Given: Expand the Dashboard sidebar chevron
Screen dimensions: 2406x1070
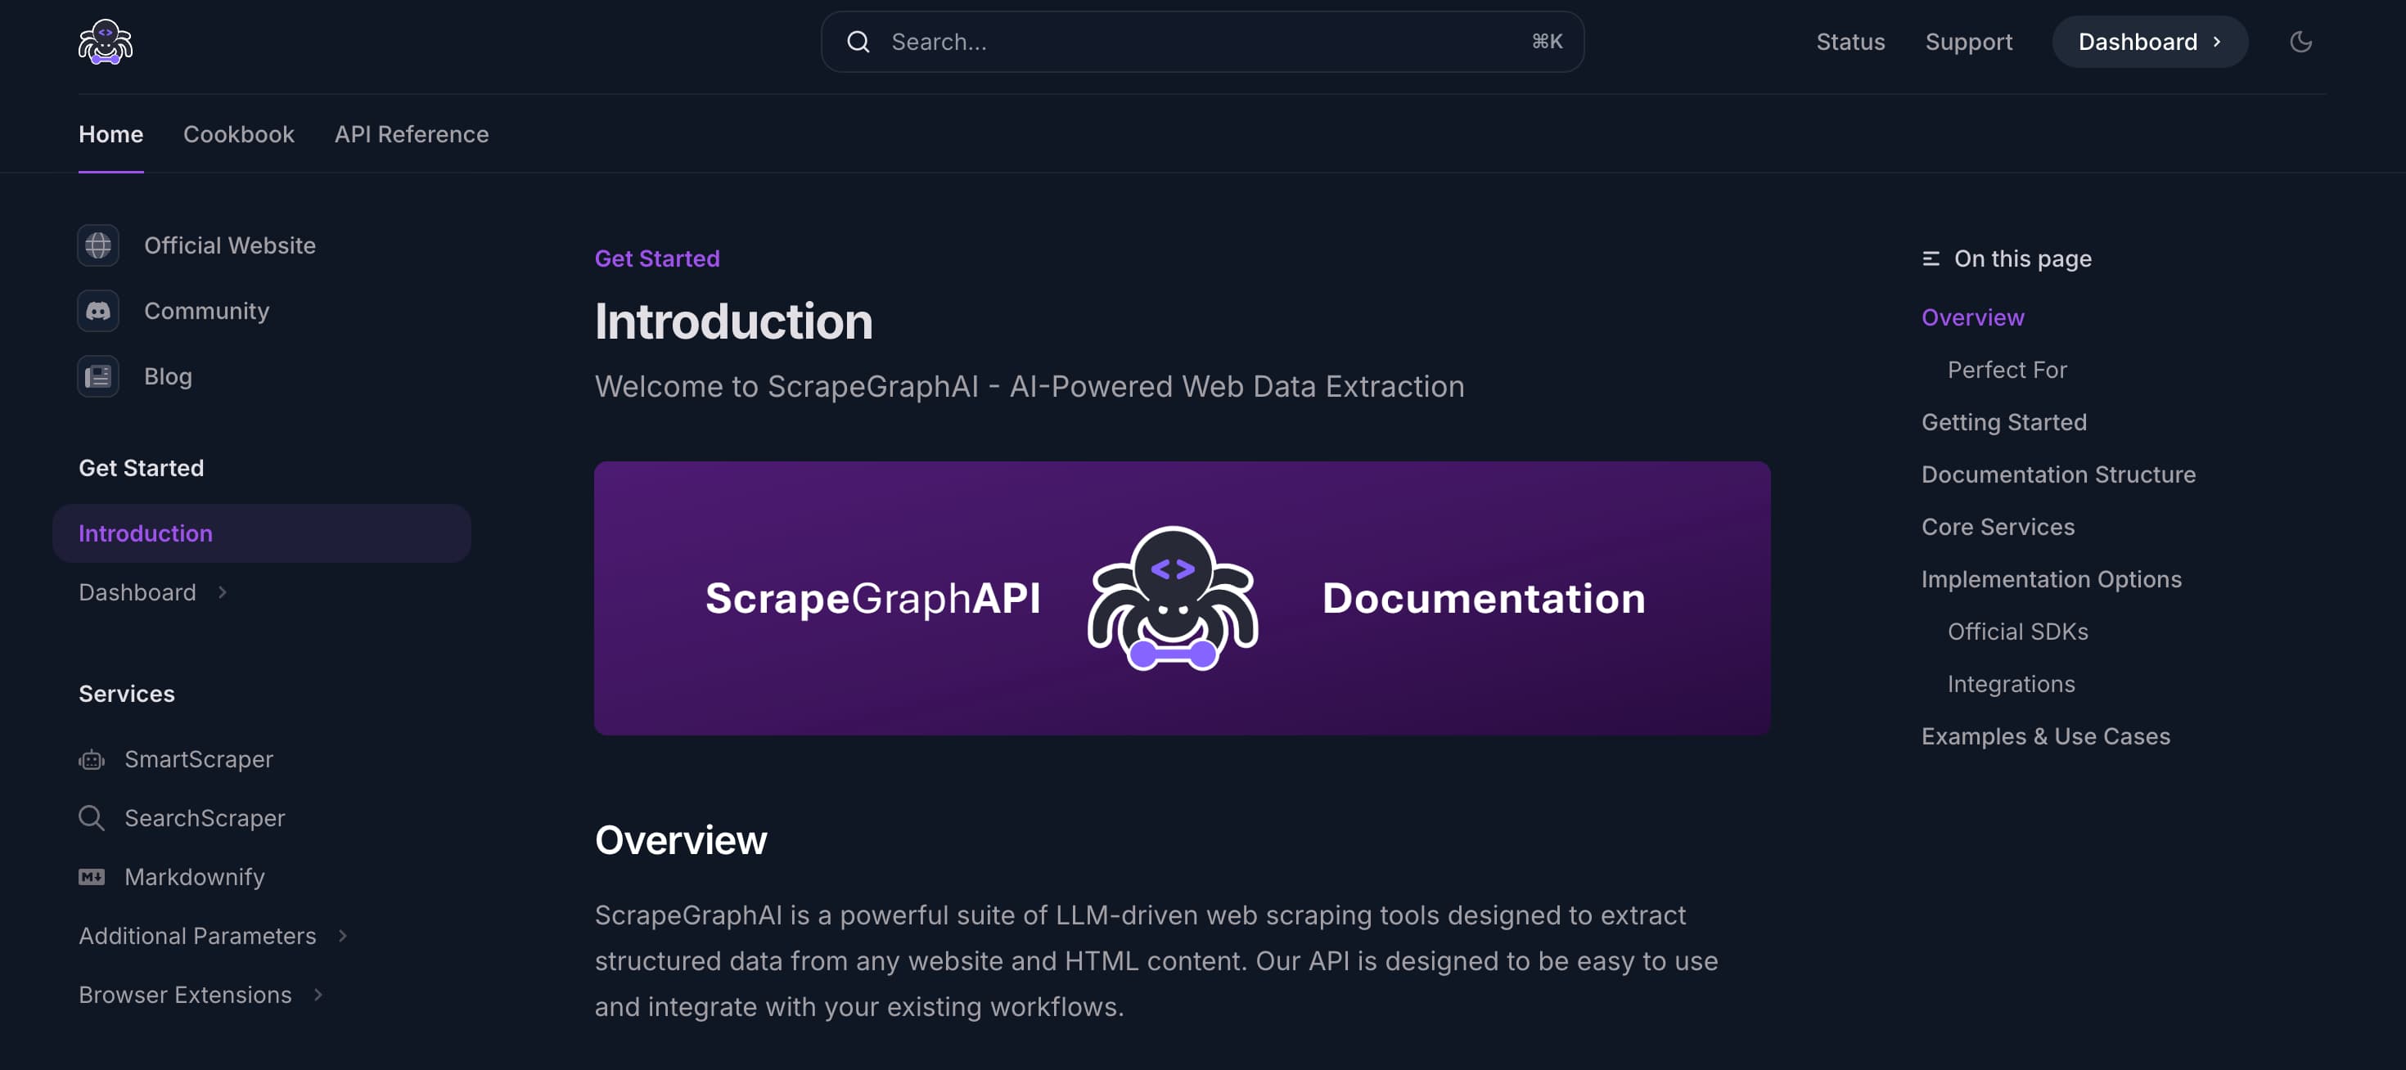Looking at the screenshot, I should [223, 592].
